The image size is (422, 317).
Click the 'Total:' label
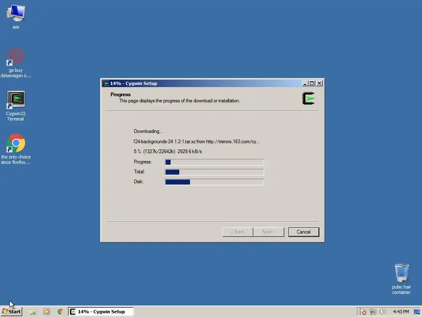(x=139, y=172)
